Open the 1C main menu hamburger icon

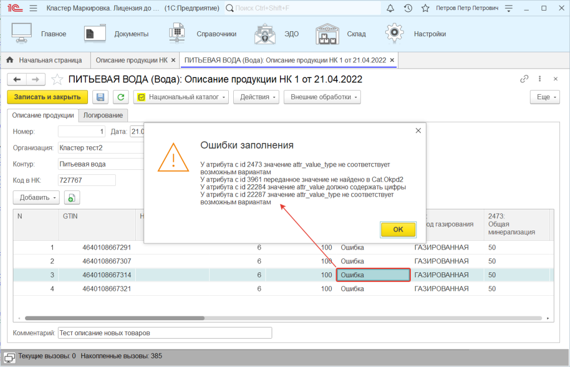(33, 8)
